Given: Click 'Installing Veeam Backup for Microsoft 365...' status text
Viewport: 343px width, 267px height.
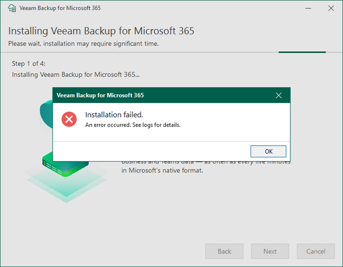Looking at the screenshot, I should (76, 75).
